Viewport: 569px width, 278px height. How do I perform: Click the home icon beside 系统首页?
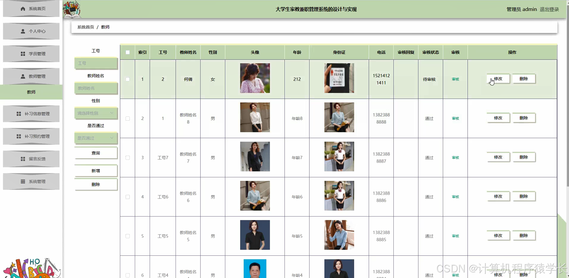23,9
